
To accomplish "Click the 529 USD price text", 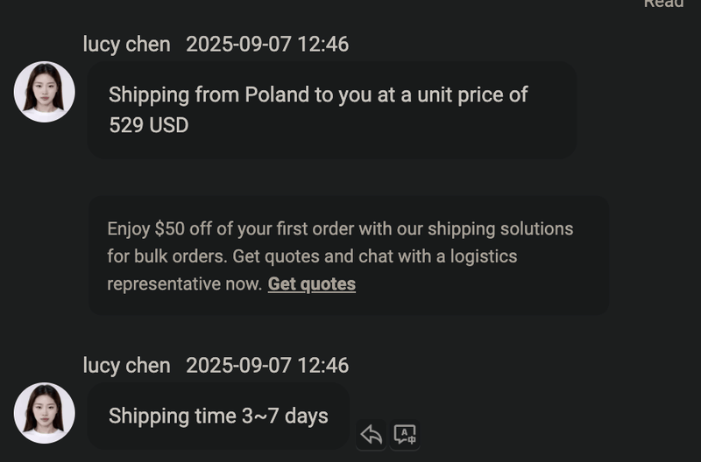I will (148, 125).
